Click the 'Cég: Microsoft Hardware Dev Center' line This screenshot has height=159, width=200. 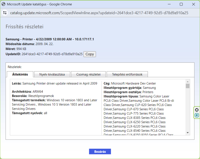click(x=130, y=83)
